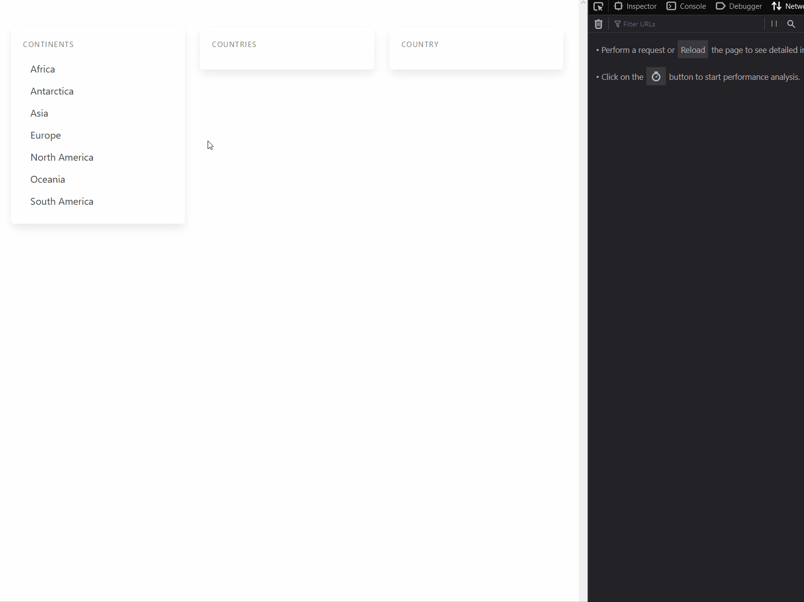This screenshot has height=602, width=804.
Task: Click the Console tab icon
Action: tap(671, 6)
